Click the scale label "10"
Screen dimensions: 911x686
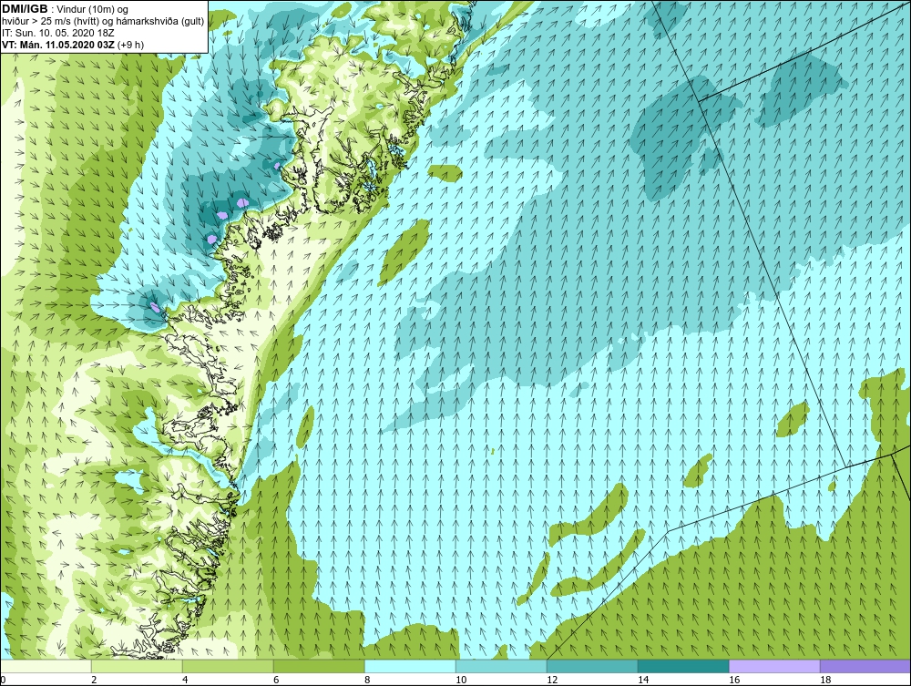pyautogui.click(x=461, y=680)
